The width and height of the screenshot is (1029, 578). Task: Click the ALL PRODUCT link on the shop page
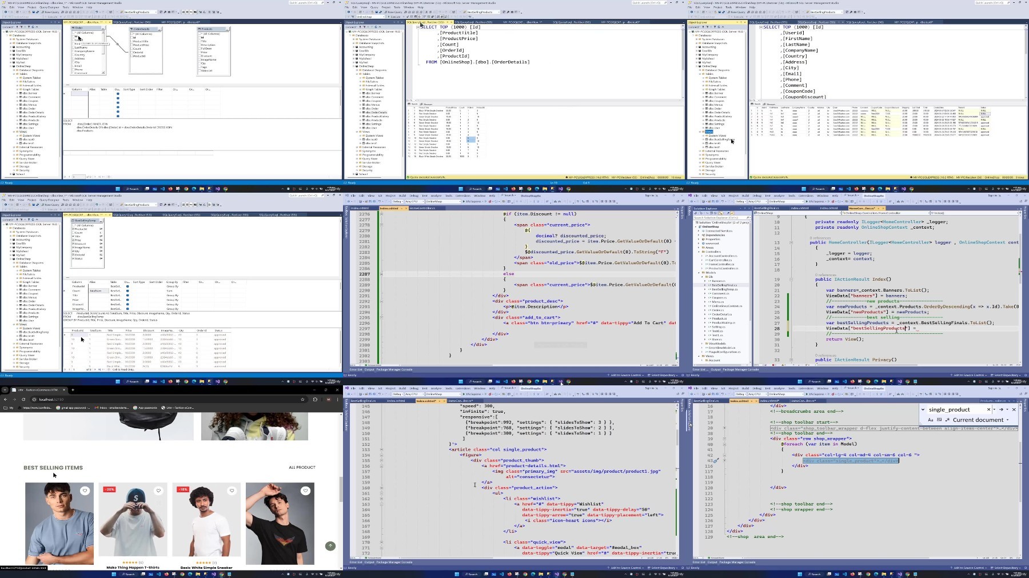302,468
